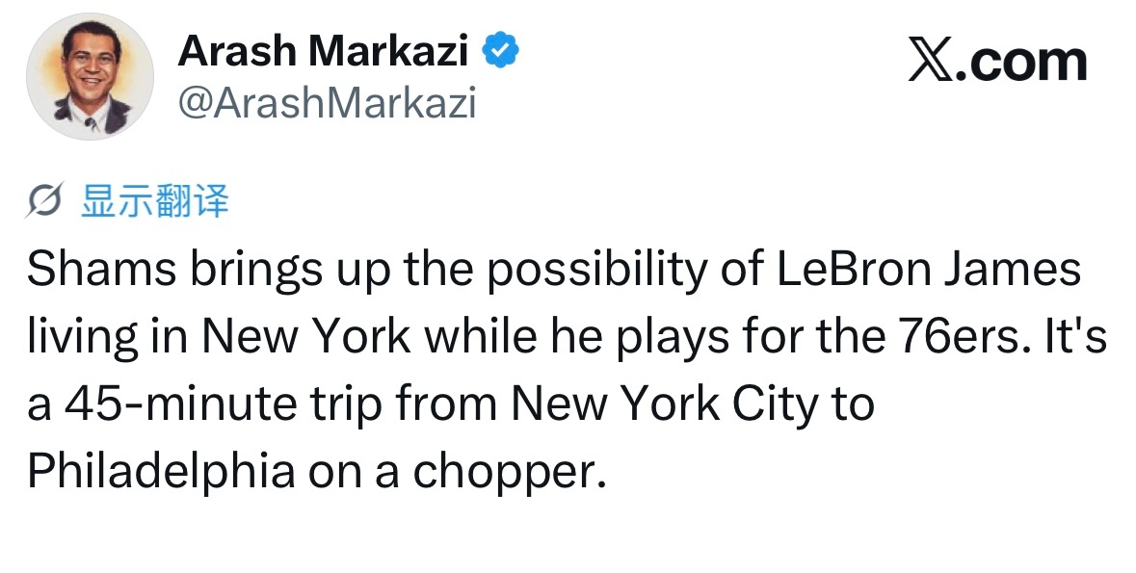Click the word "Philadelphia" in the tweet
The image size is (1136, 573).
pos(162,472)
